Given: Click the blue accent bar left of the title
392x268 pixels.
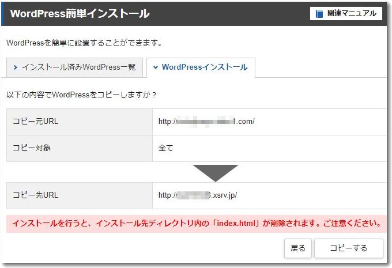Looking at the screenshot, I should (x=3, y=14).
